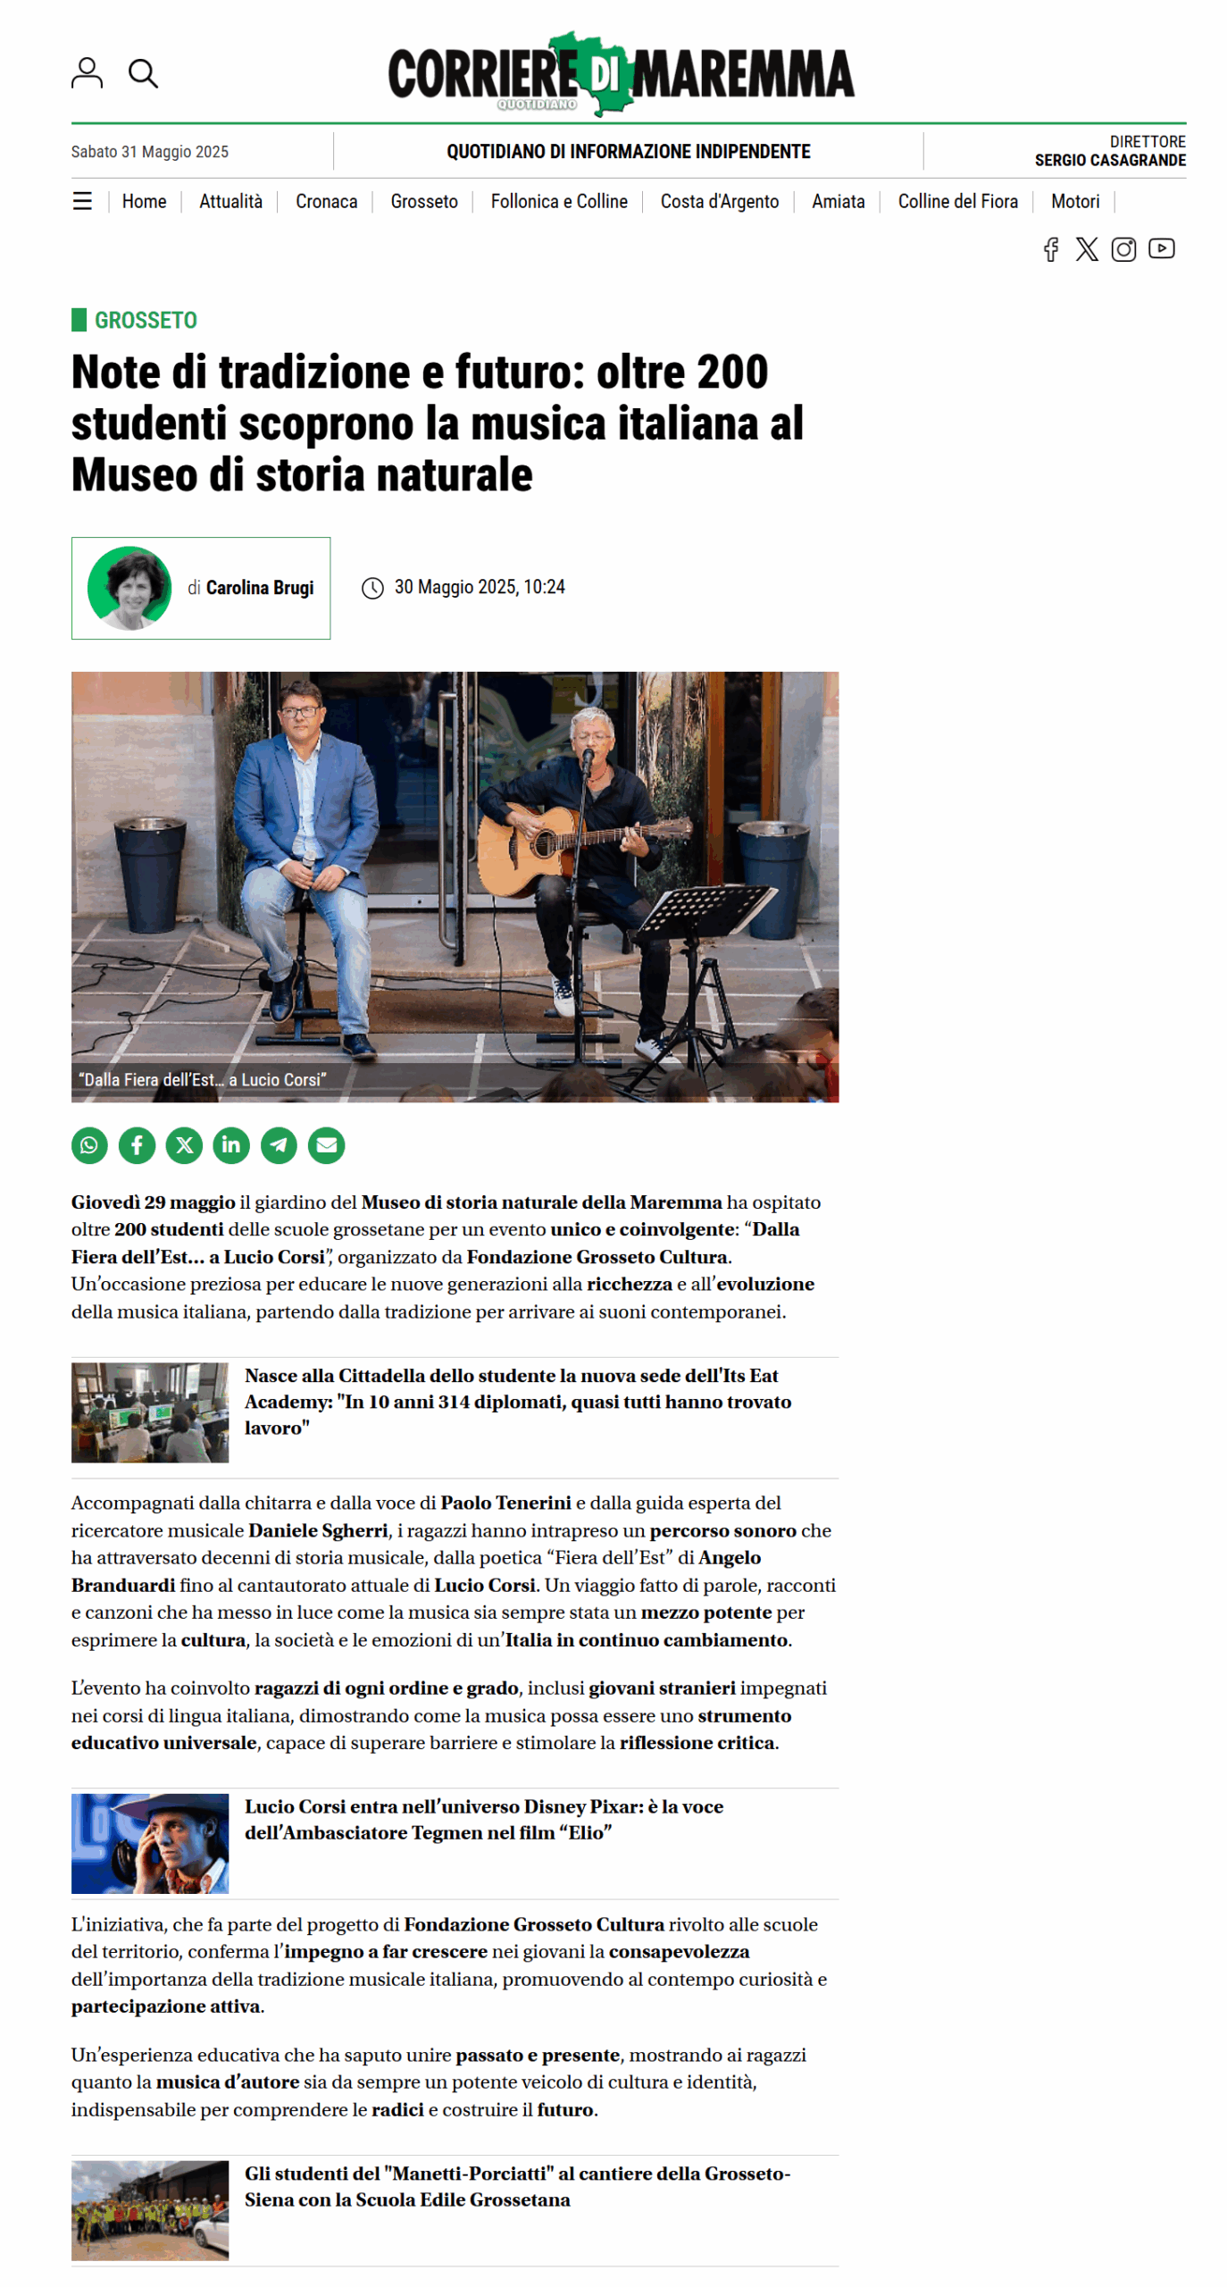This screenshot has width=1227, height=2287.
Task: Open the GROSSETO category label
Action: (145, 318)
